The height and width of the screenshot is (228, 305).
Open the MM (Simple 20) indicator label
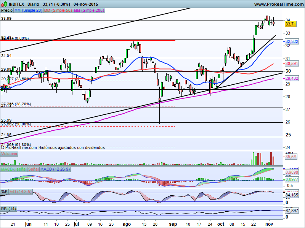(x=28, y=11)
